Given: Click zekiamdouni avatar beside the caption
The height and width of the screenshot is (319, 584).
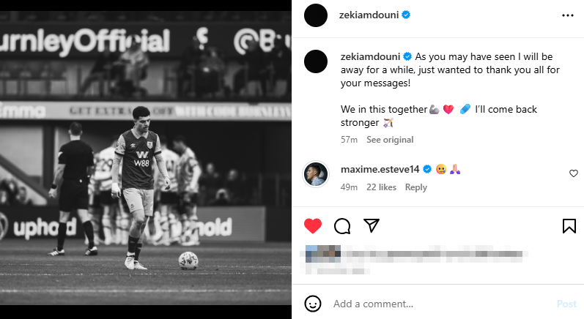Looking at the screenshot, I should pos(316,61).
